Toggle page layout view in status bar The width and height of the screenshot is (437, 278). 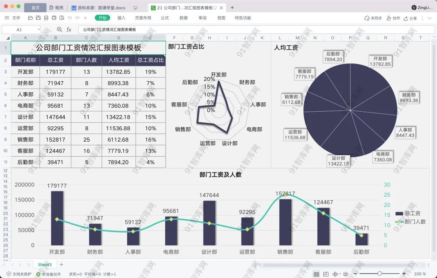coord(326,274)
